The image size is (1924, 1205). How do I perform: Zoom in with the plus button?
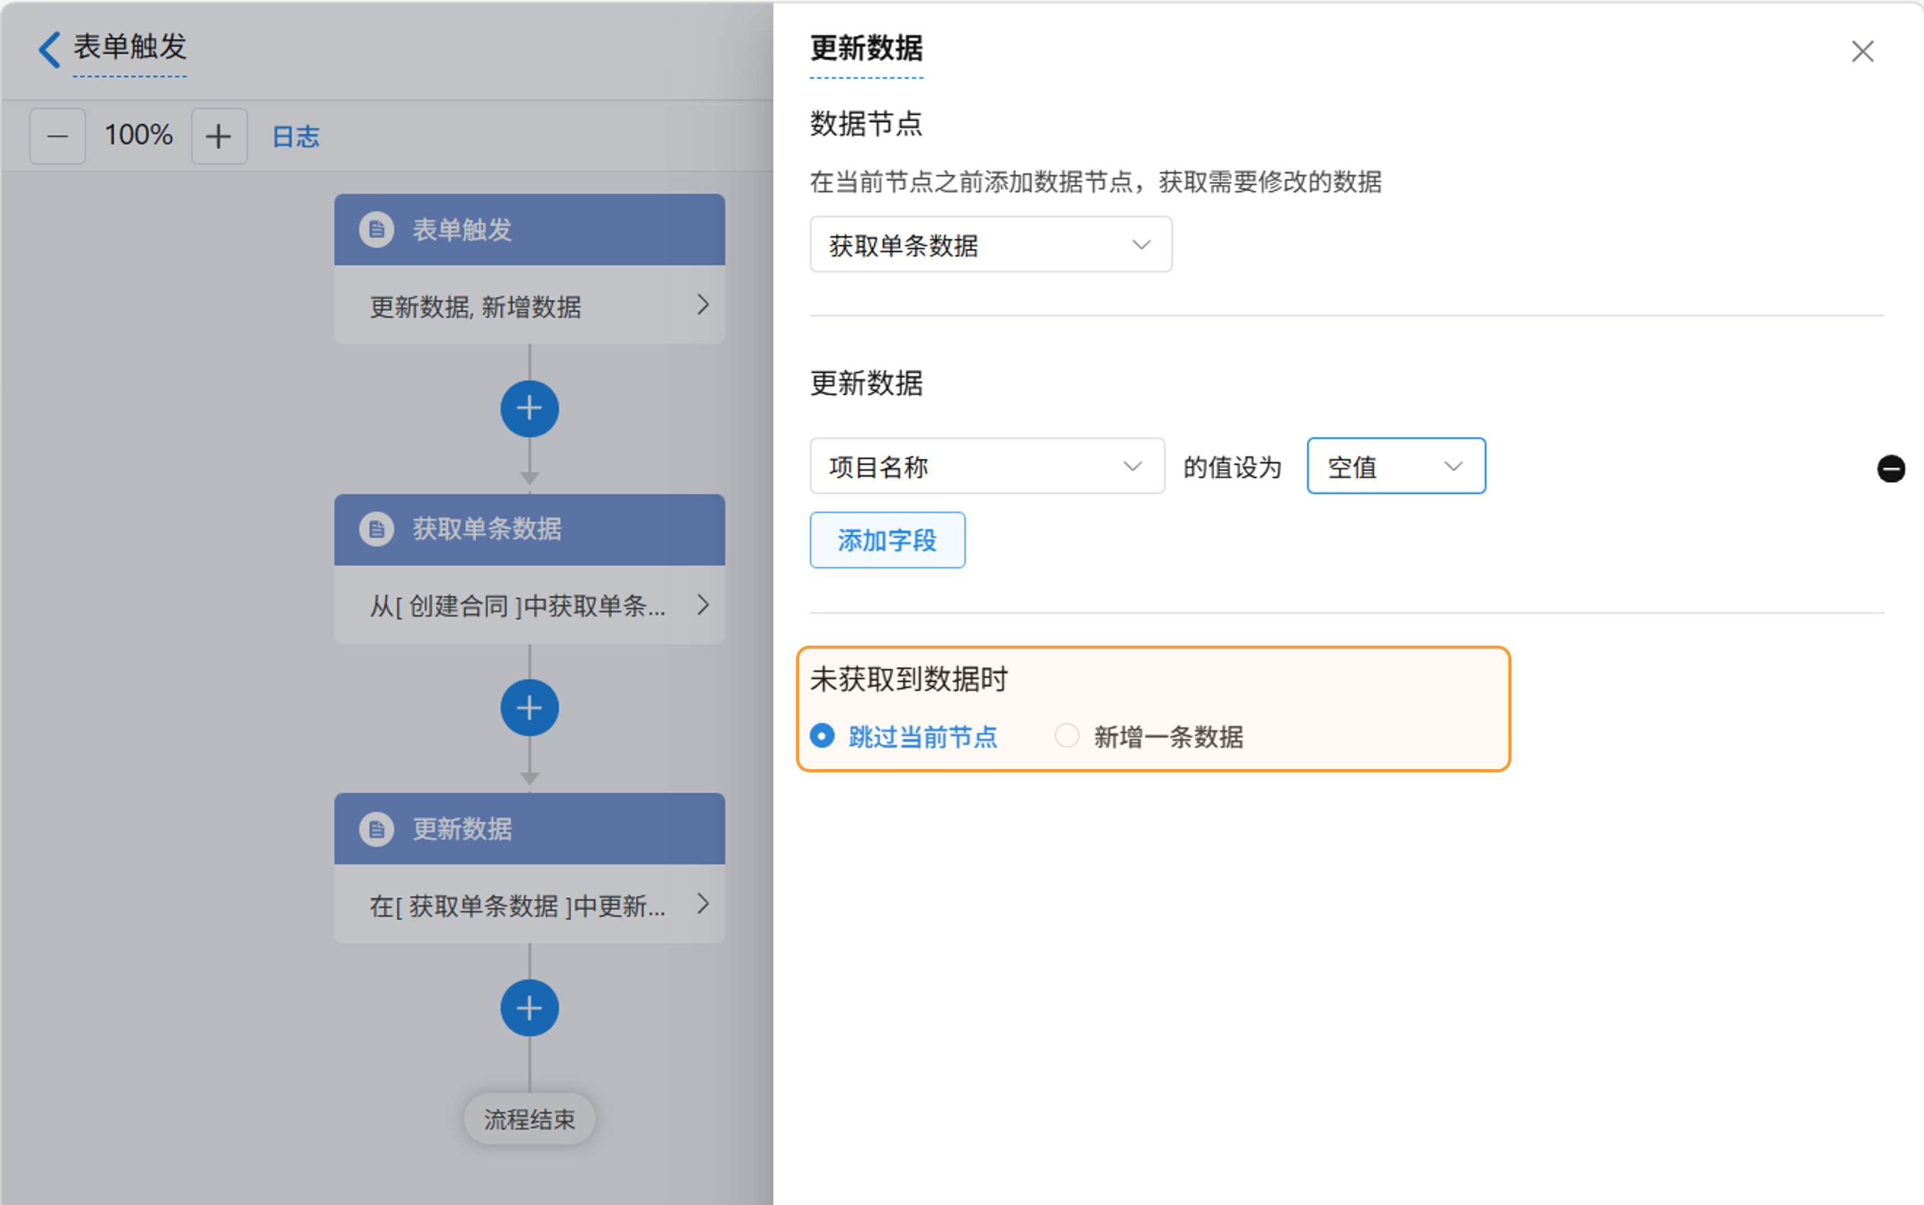point(219,136)
